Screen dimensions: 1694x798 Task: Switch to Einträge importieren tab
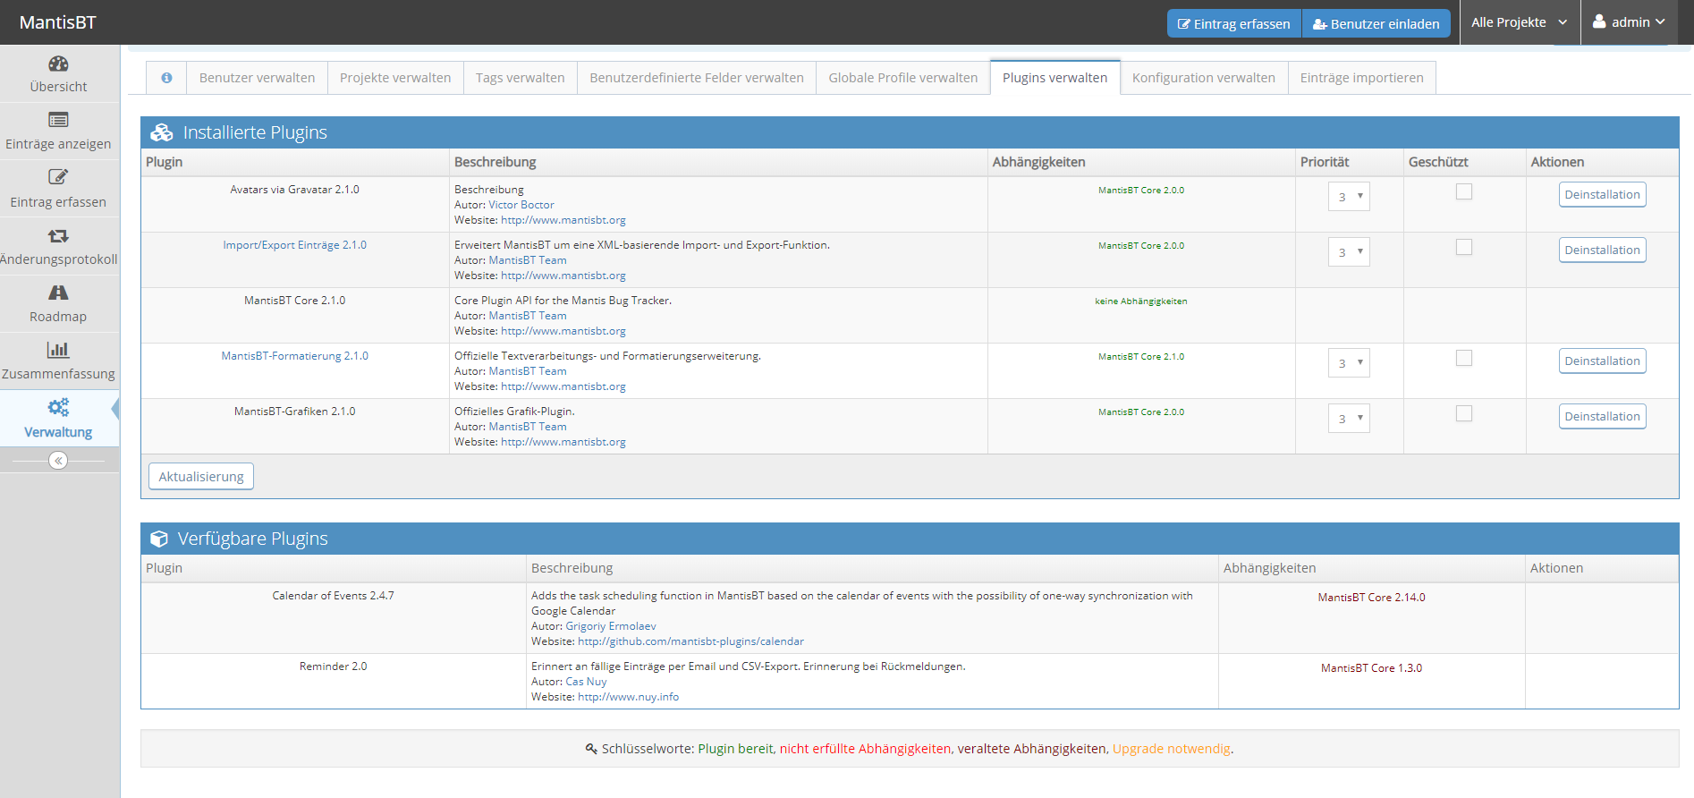(1361, 78)
